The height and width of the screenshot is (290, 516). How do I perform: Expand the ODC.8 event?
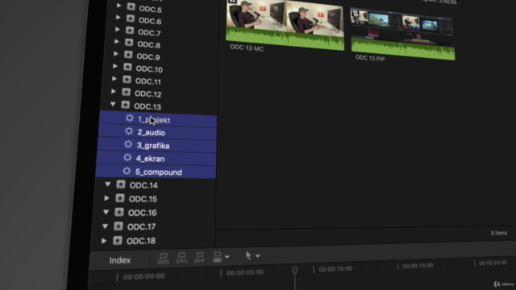[x=117, y=42]
